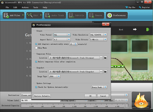Click the Aiseesoft title bar app icon
The image size is (153, 112).
3,3
